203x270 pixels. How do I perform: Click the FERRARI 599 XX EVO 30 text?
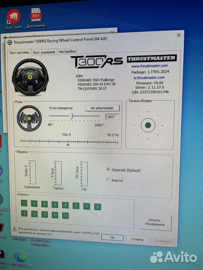(97, 84)
